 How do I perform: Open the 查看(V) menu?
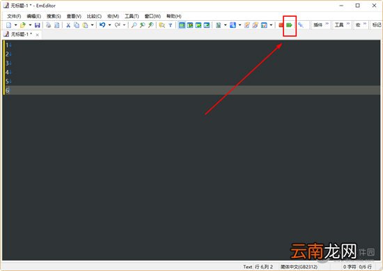(74, 16)
